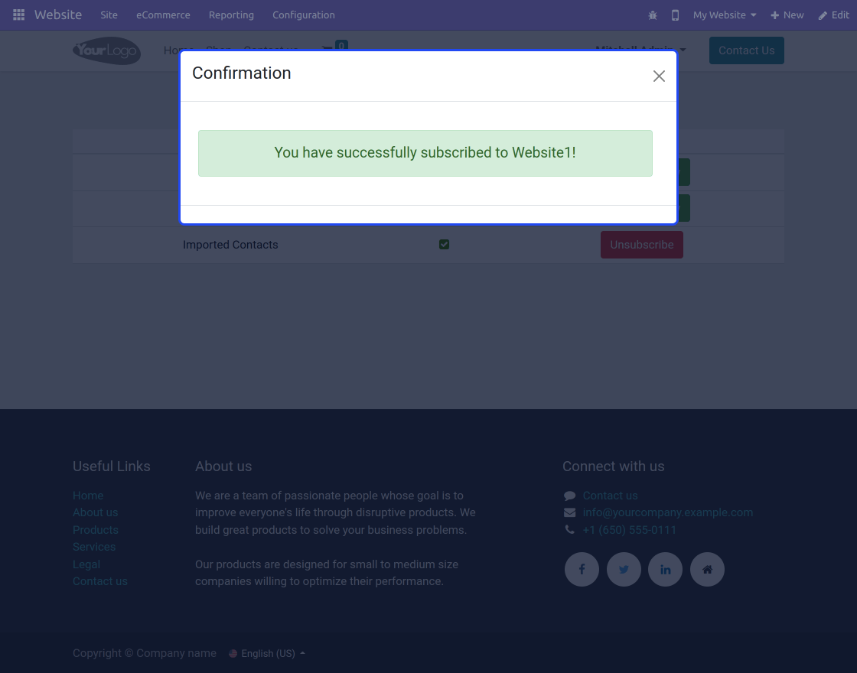
Task: Click the YourLogo image
Action: [106, 50]
